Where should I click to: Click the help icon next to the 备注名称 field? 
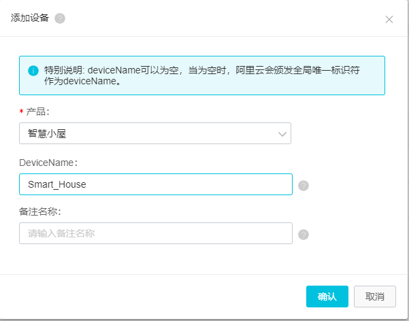pos(304,235)
